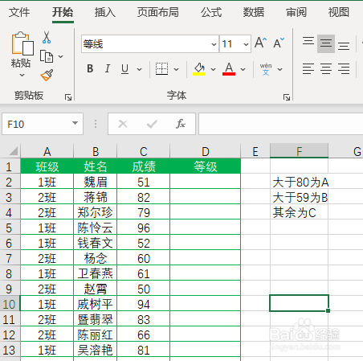
Task: Click the fx insert function icon
Action: tap(181, 124)
